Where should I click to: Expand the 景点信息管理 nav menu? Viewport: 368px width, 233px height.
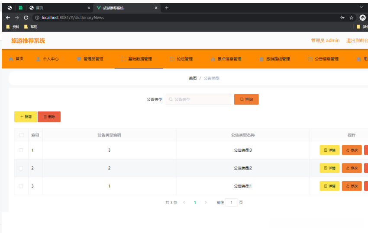229,59
